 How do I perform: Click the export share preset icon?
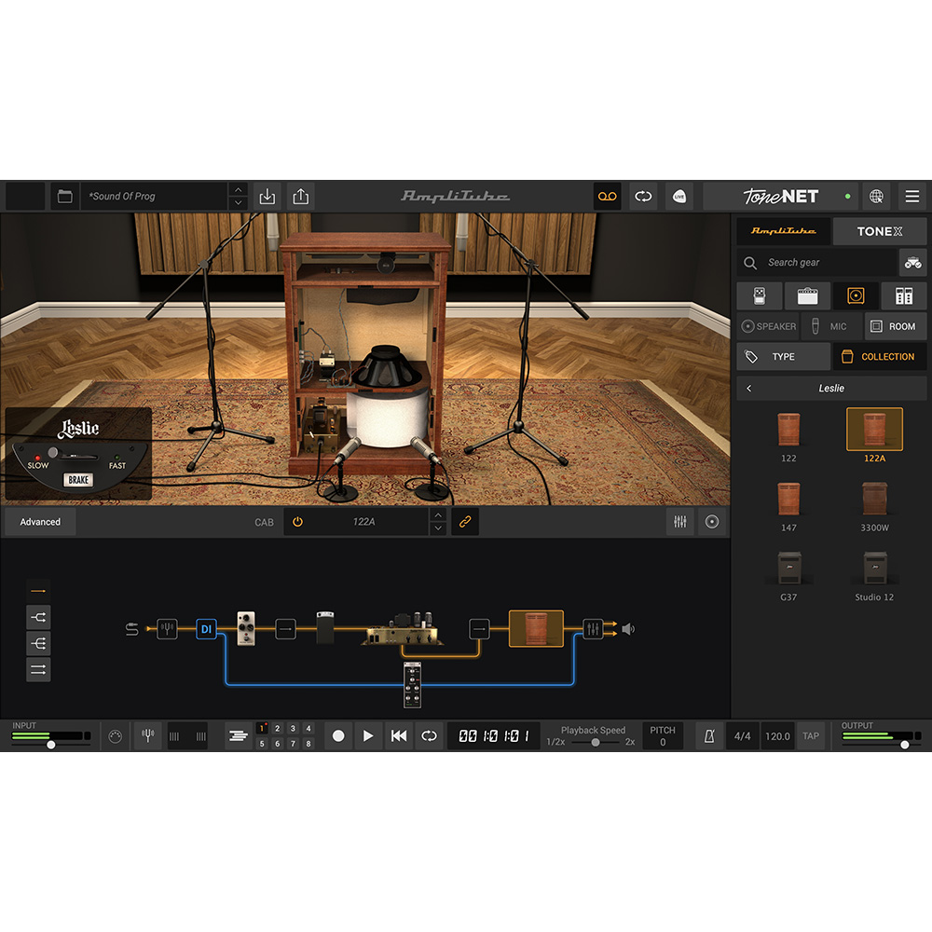pos(301,196)
